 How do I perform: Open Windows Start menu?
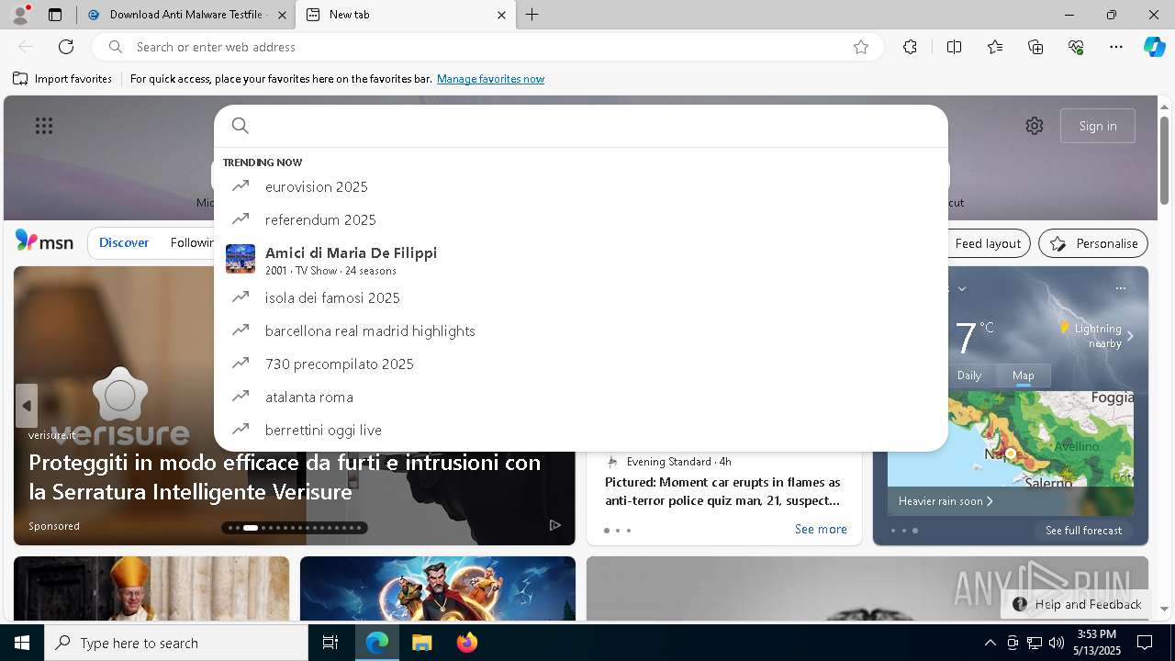(22, 643)
